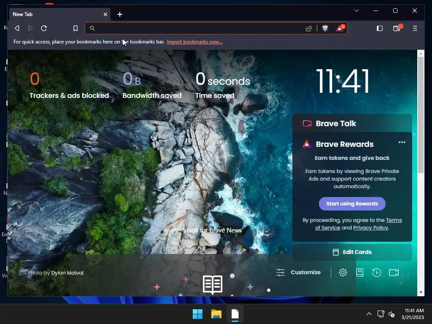
Task: Open the Privacy Policy link
Action: pyautogui.click(x=370, y=228)
